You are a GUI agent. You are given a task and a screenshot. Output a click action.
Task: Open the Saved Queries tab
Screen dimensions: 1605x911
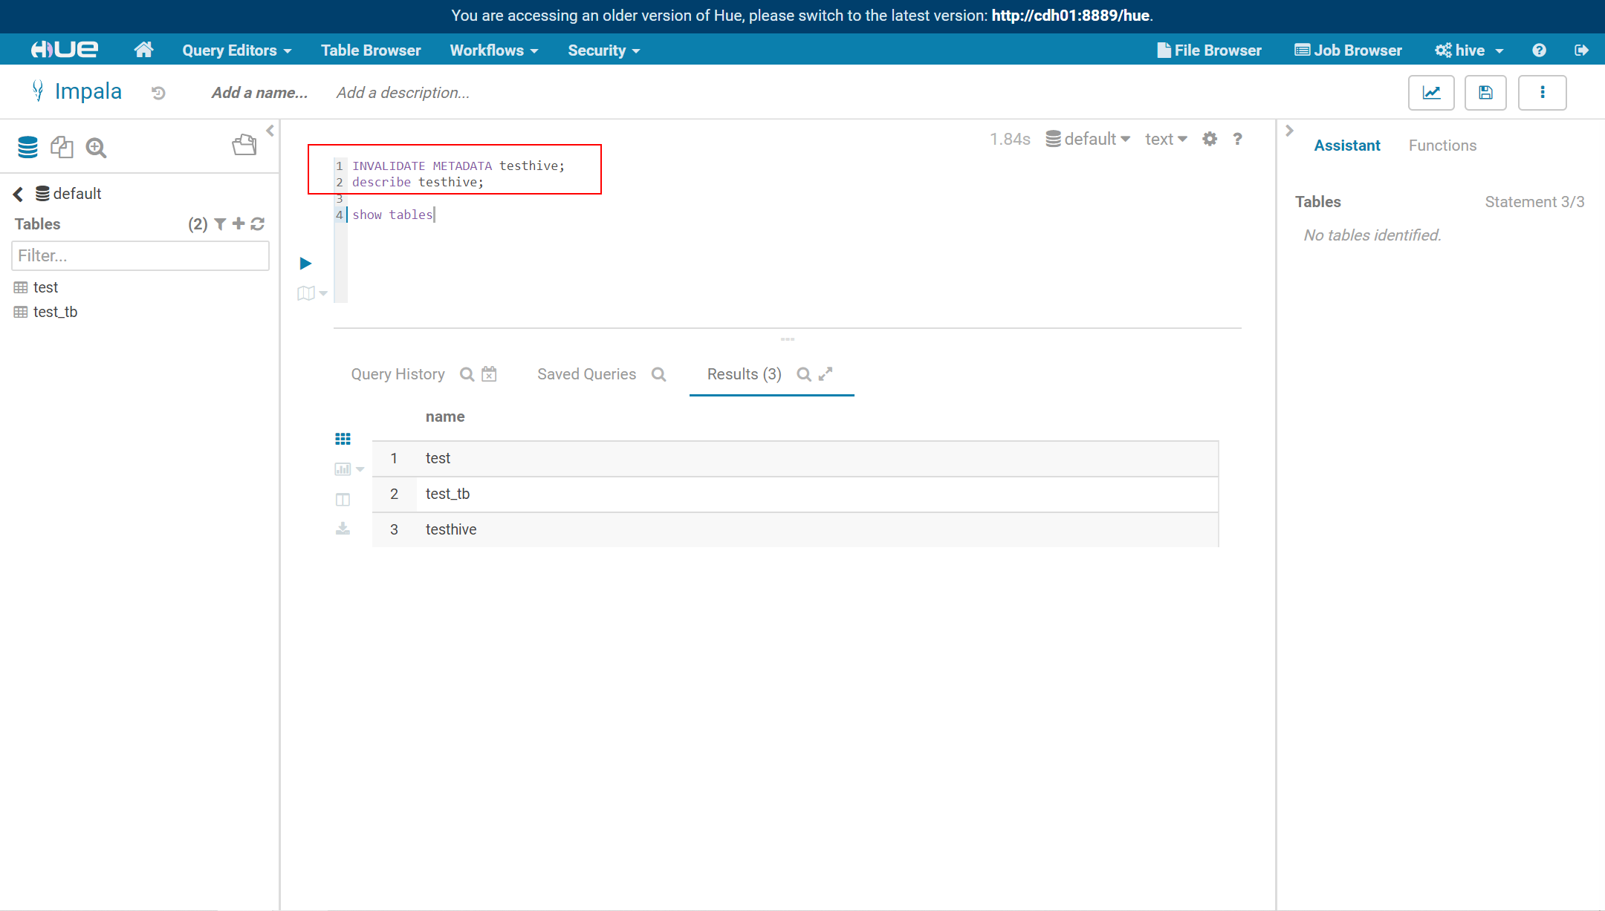[586, 374]
